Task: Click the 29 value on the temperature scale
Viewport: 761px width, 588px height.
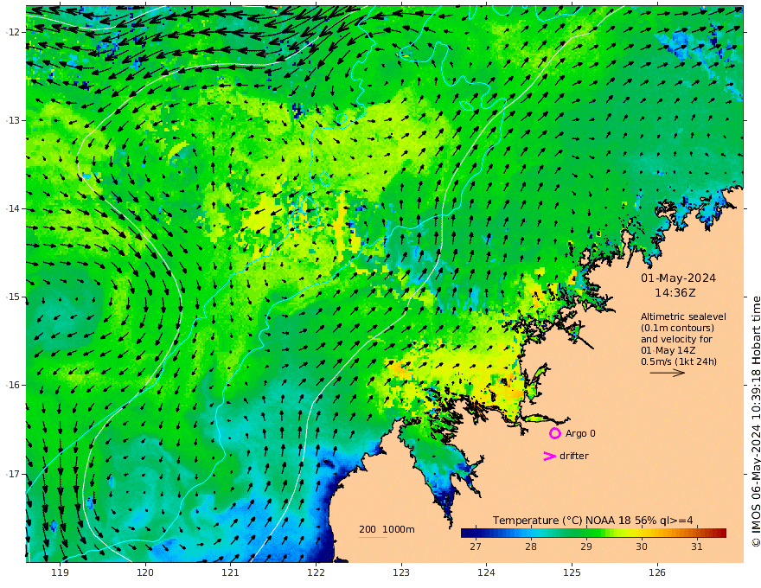Action: tap(586, 546)
